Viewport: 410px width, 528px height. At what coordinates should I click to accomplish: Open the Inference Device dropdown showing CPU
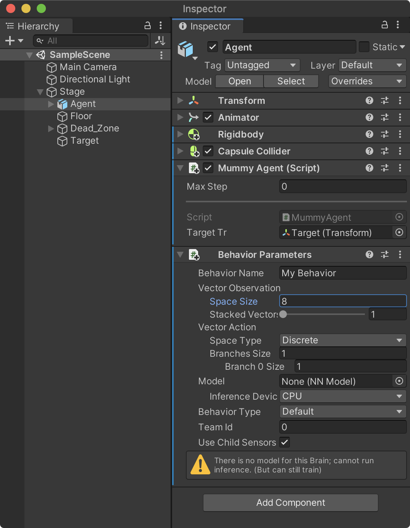[x=343, y=396]
